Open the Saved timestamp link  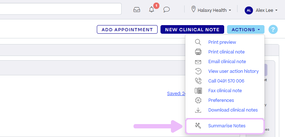[176, 94]
